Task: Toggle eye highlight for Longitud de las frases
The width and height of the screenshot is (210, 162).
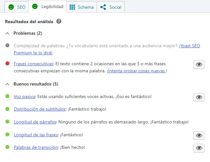Action: 199,135
